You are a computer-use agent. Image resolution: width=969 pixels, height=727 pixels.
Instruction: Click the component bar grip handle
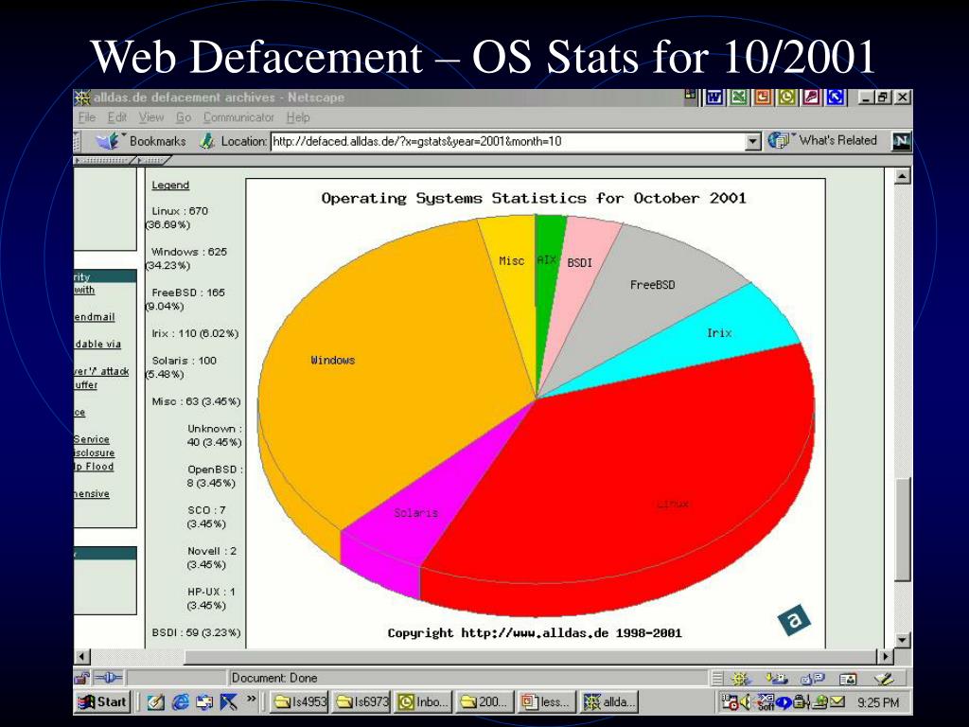(x=716, y=679)
